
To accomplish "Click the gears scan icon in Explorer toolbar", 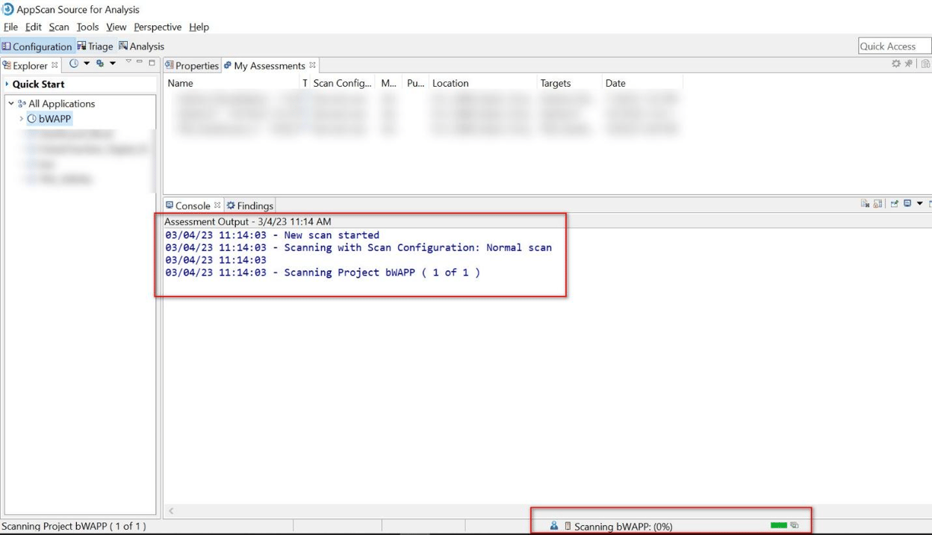I will tap(99, 64).
